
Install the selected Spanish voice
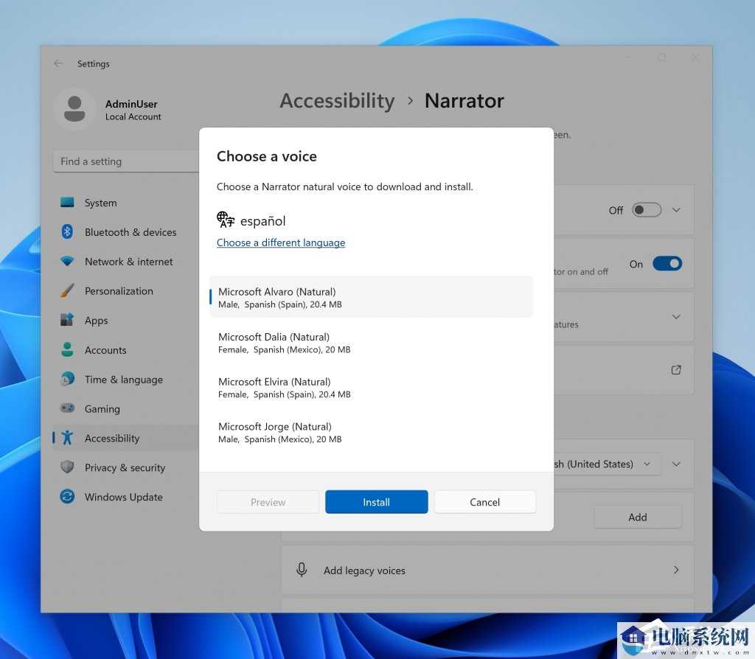coord(376,502)
